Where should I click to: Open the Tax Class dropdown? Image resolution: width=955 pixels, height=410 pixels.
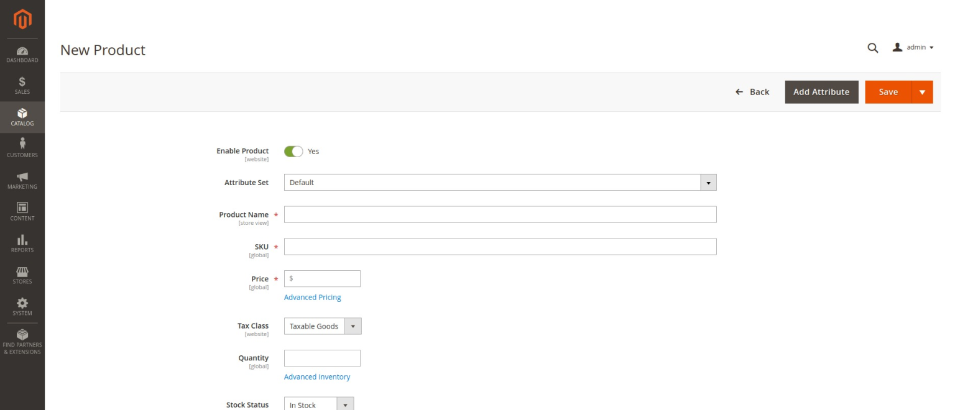(323, 326)
